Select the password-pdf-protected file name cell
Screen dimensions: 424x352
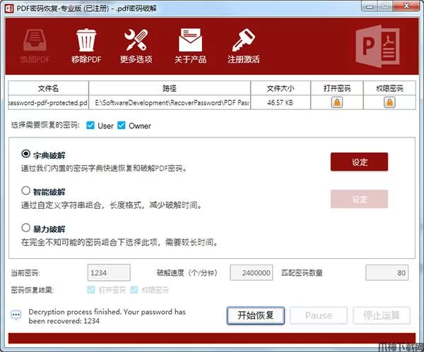coord(48,102)
